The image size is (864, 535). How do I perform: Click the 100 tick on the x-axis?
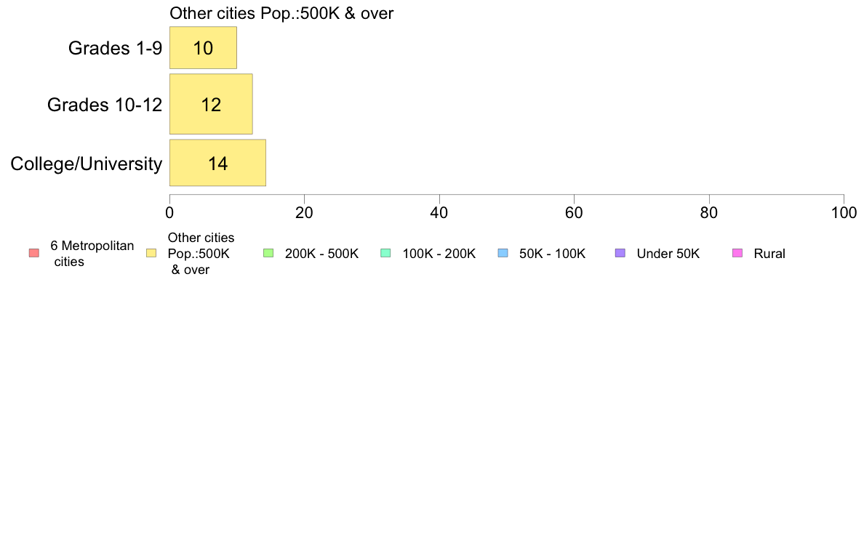click(844, 213)
